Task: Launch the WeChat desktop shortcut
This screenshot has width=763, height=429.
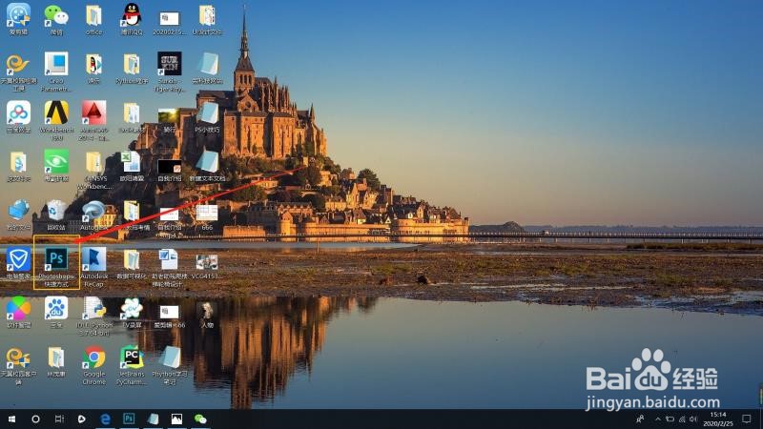Action: (x=56, y=19)
